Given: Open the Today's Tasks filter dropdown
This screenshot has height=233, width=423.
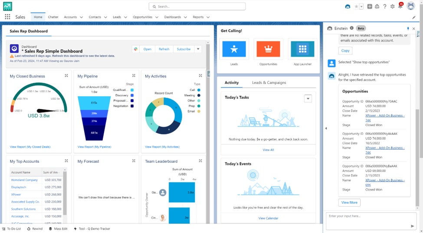Looking at the screenshot, I should tap(308, 99).
